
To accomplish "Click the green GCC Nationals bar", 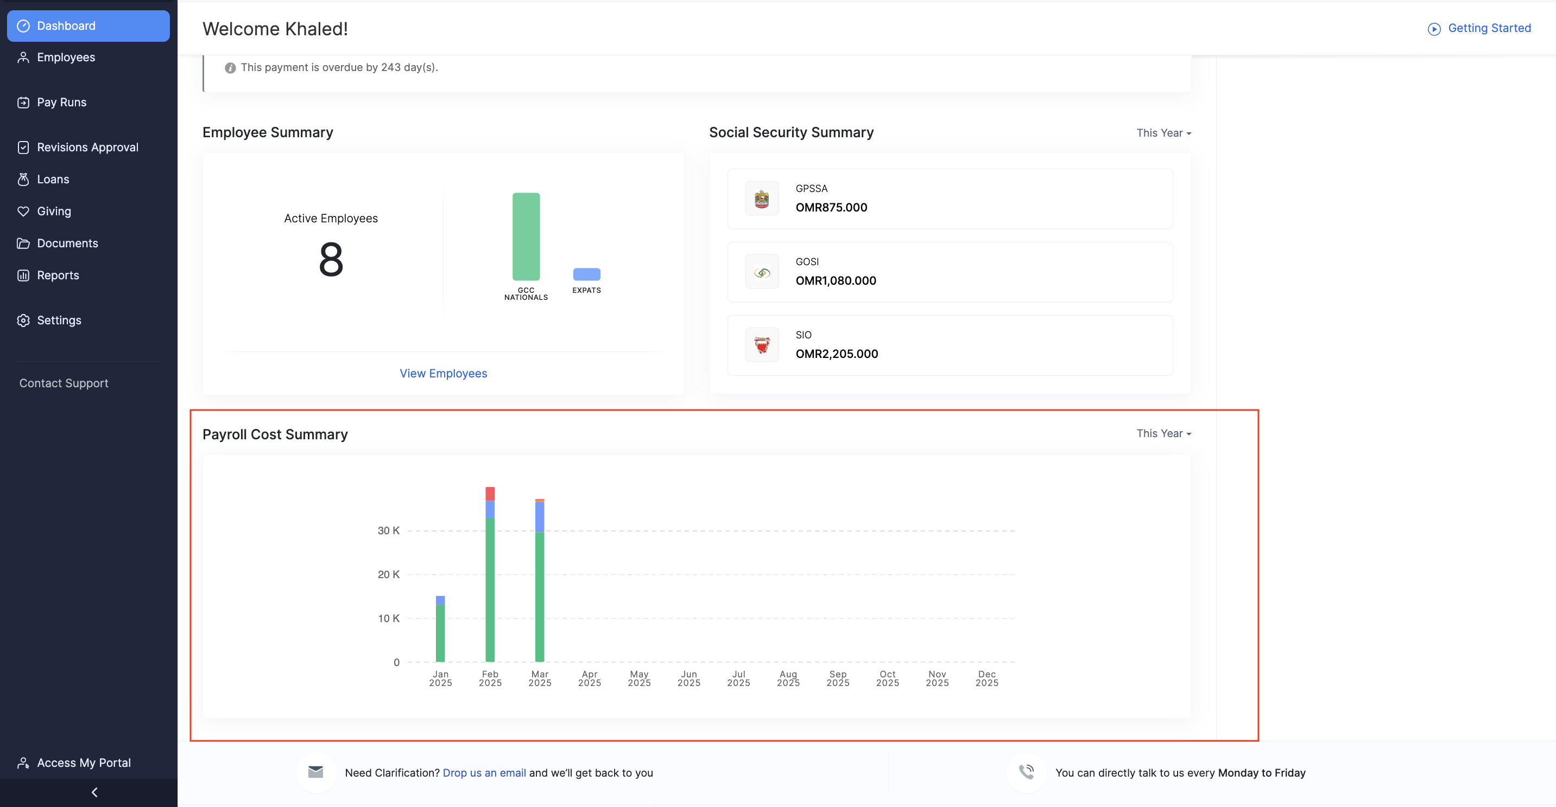I will 526,236.
